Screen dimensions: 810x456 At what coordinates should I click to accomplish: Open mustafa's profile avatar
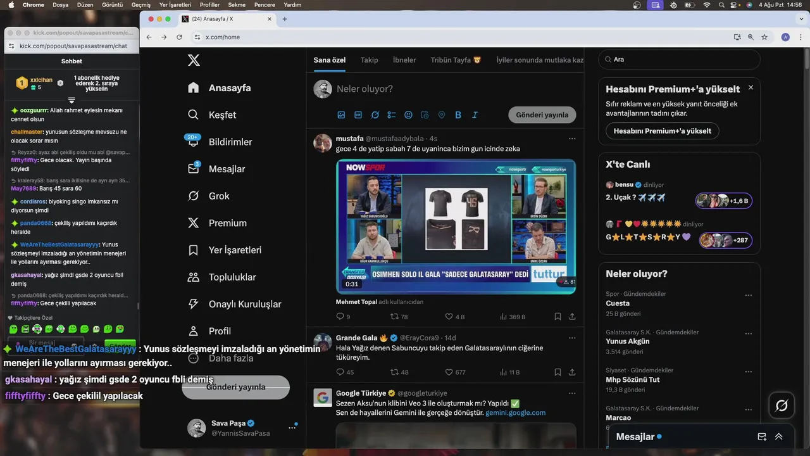click(x=323, y=143)
